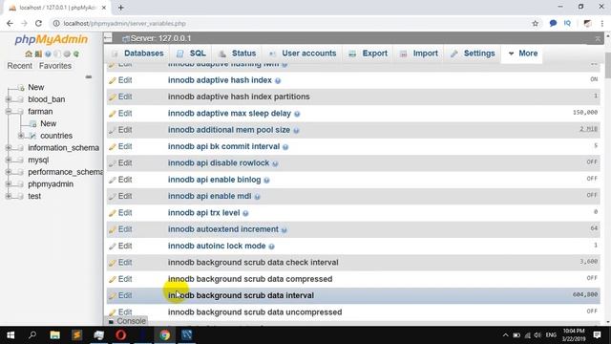Open Windows notification center icon
The image size is (611, 344).
[597, 335]
